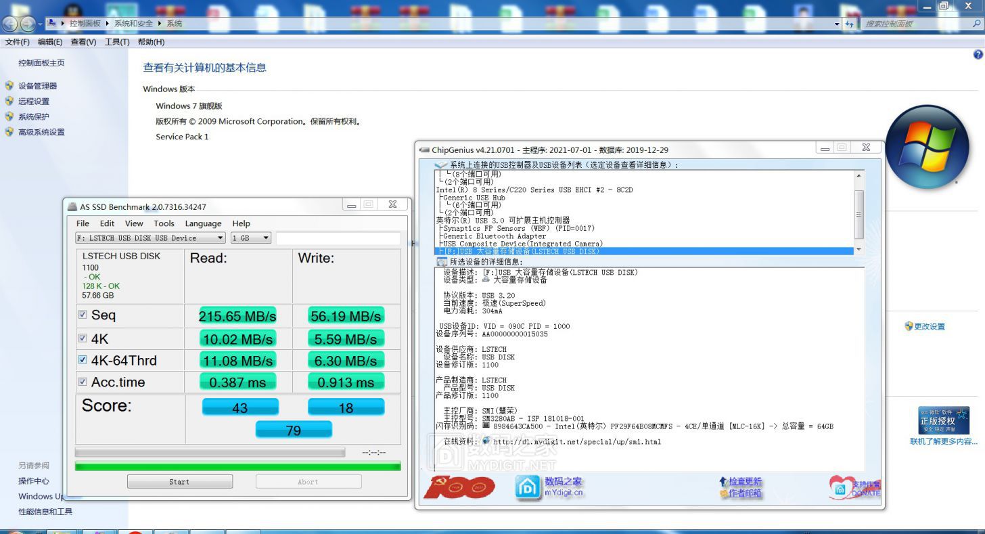Click shield icon beside 远程设置
Screen dimensions: 985x534
[x=9, y=102]
